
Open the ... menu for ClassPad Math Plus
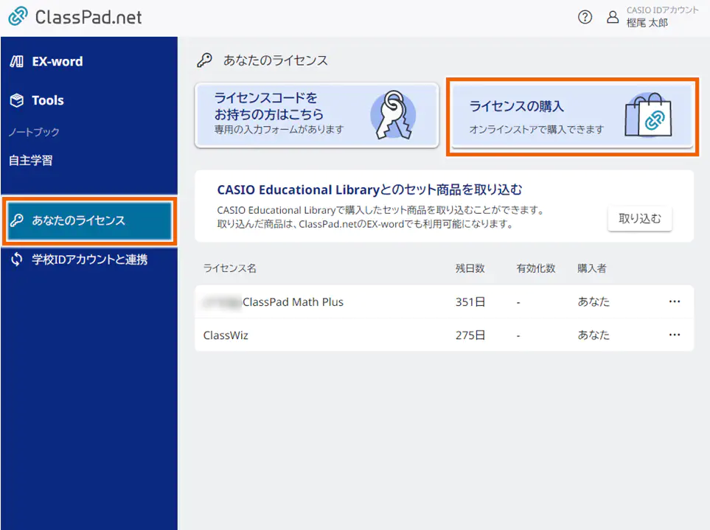tap(674, 301)
